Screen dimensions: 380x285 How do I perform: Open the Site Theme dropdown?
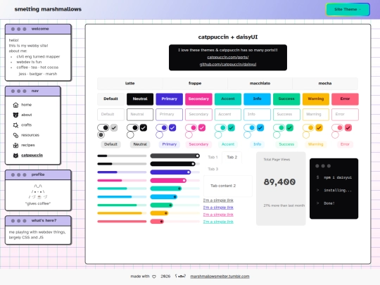[x=348, y=9]
